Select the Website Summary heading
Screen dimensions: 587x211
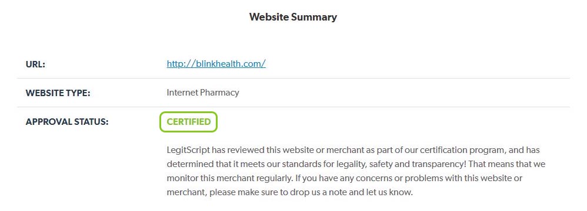coord(293,17)
